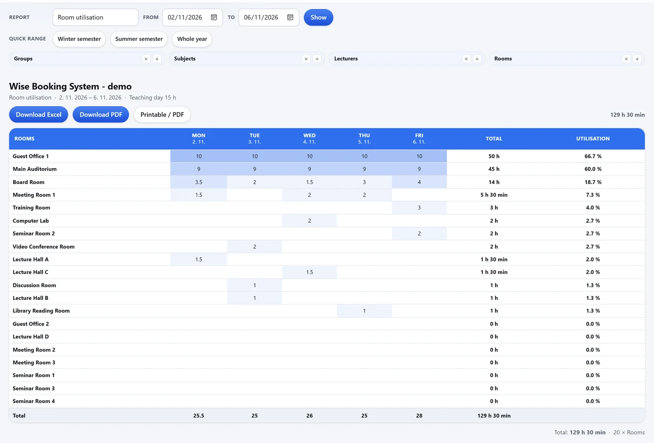654x443 pixels.
Task: Download the report as Excel
Action: (x=39, y=114)
